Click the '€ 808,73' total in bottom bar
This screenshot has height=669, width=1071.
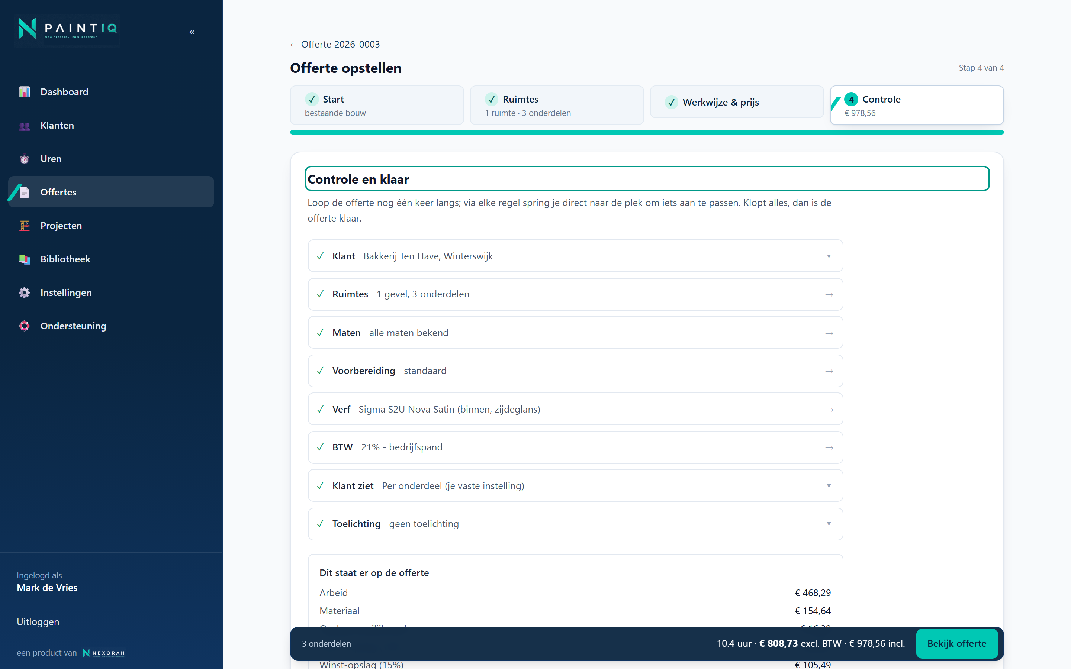pos(778,644)
